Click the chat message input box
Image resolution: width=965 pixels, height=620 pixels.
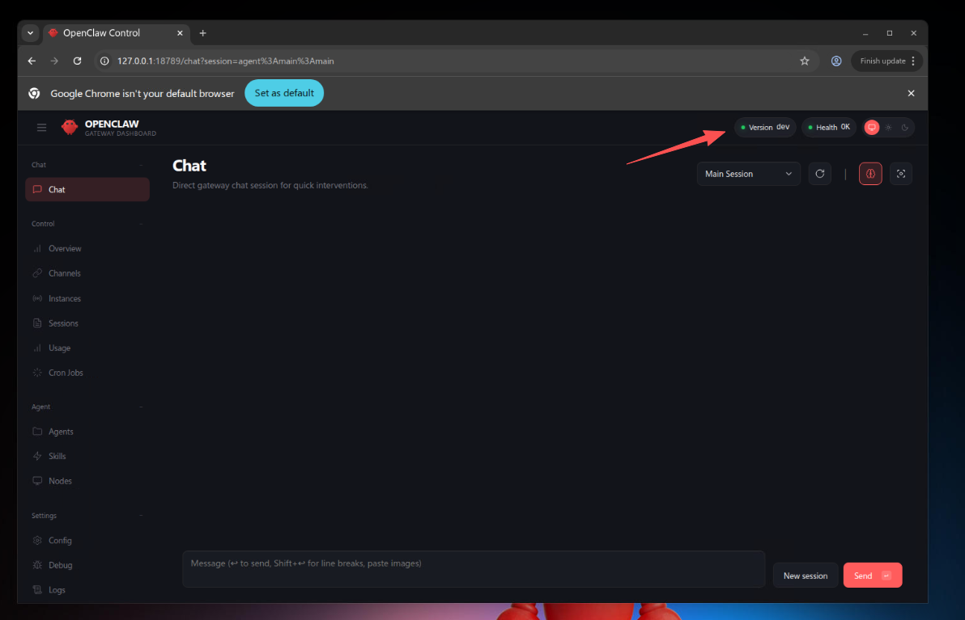coord(474,569)
